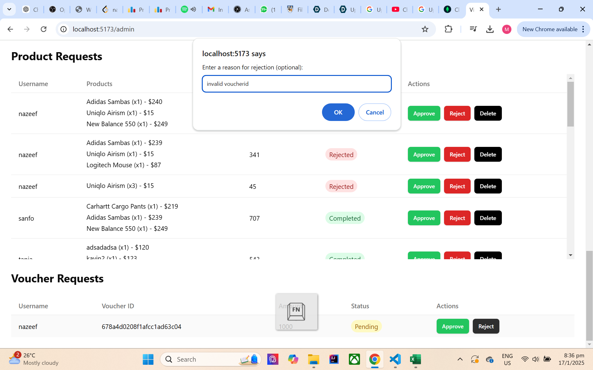593x370 pixels.
Task: Focus the rejection reason input field
Action: 297,84
